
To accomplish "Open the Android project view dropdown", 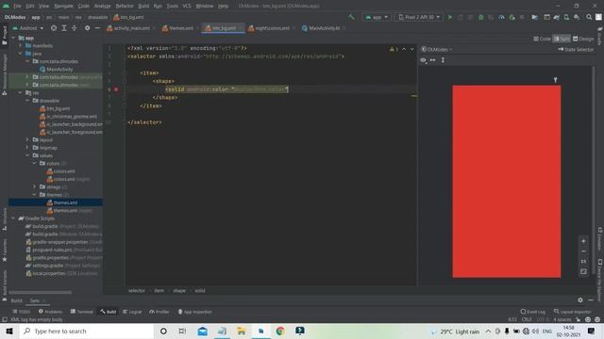I will coord(28,28).
